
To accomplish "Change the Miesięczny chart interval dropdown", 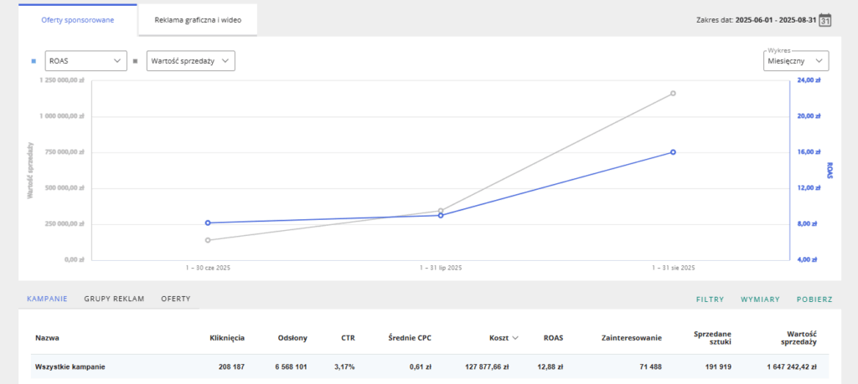I will click(795, 61).
